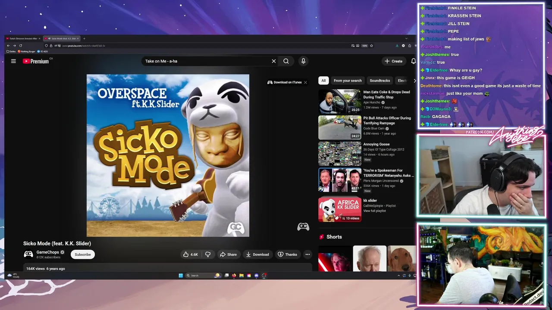Bookmark the page with the star icon
The width and height of the screenshot is (552, 310).
371,46
